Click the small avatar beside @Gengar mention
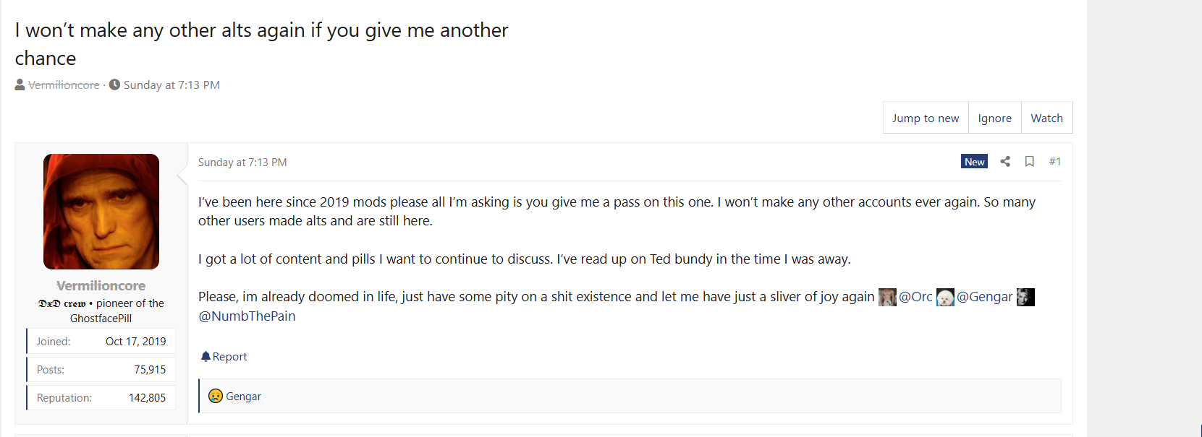The height and width of the screenshot is (437, 1202). 945,297
